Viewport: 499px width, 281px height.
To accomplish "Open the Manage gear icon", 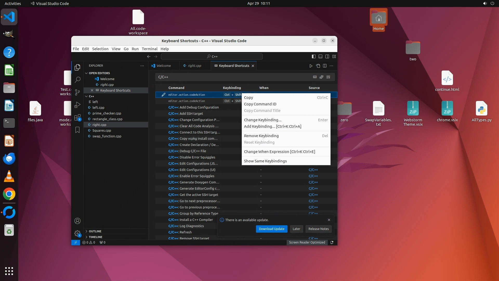I will pos(77,233).
